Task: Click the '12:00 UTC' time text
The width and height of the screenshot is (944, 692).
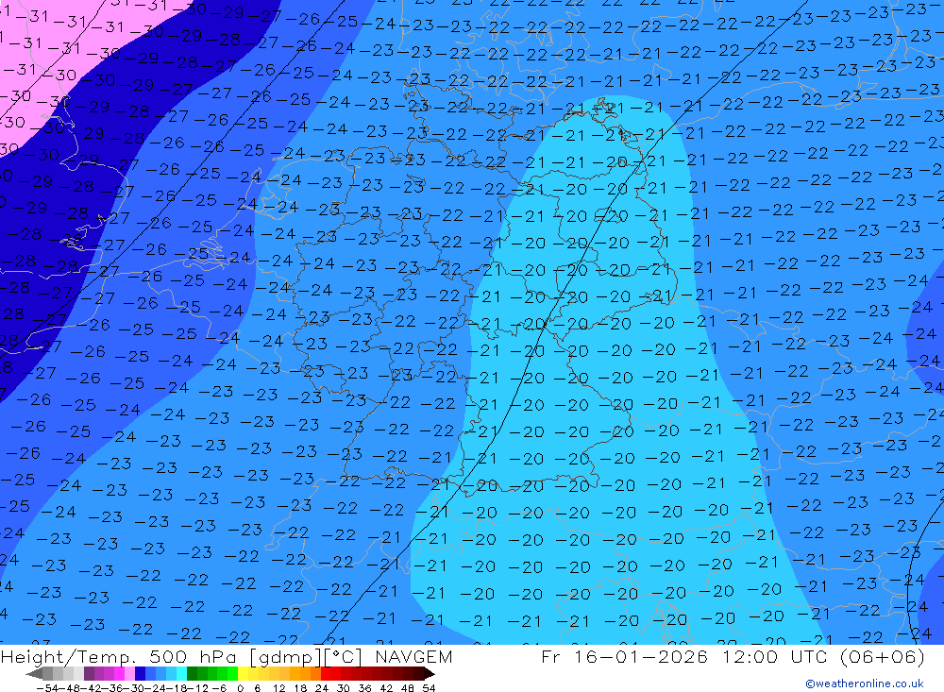Action: tap(776, 656)
